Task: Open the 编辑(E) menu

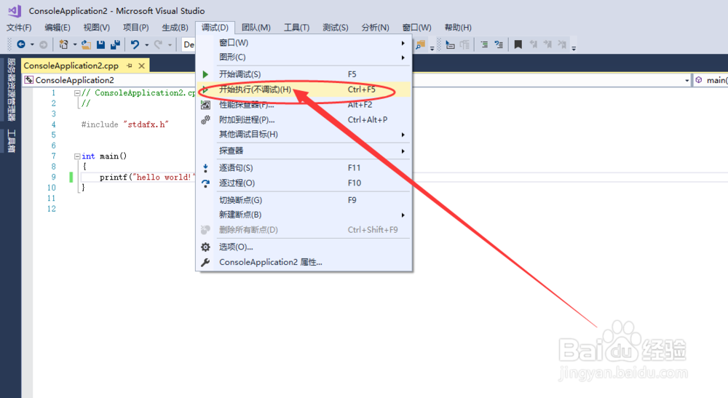Action: [x=57, y=28]
